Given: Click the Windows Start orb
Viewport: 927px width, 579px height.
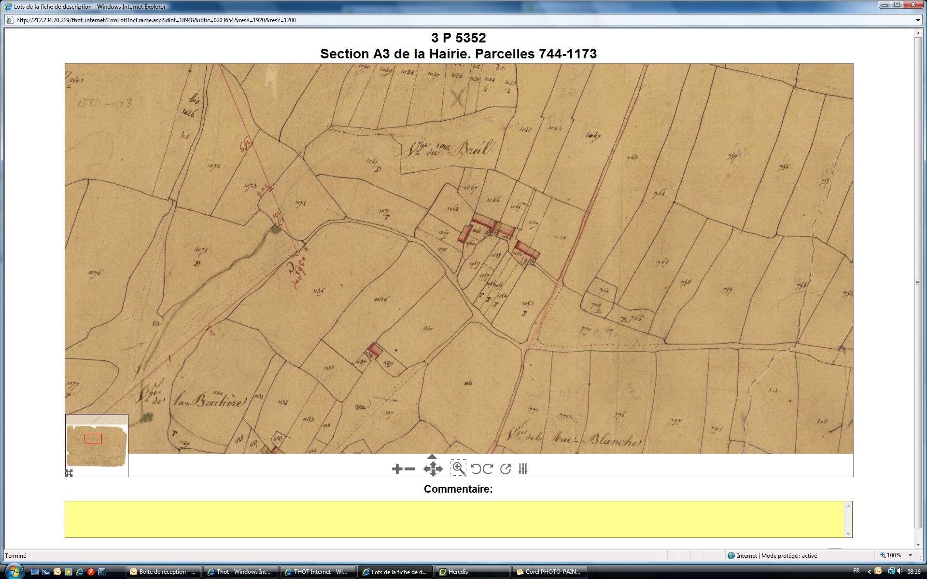Looking at the screenshot, I should pyautogui.click(x=14, y=571).
